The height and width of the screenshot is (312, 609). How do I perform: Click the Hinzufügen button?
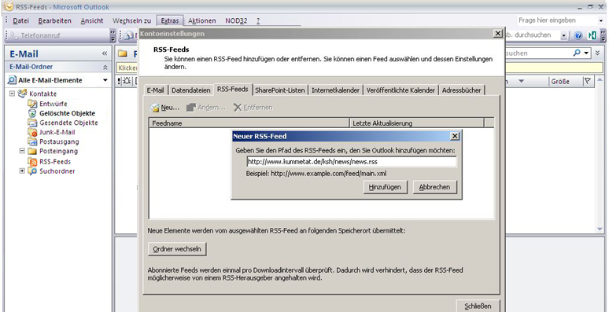[385, 187]
